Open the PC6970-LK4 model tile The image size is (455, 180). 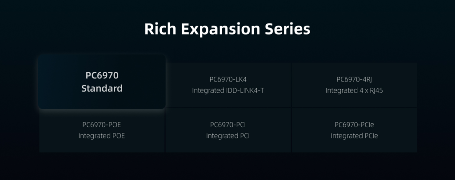click(228, 85)
